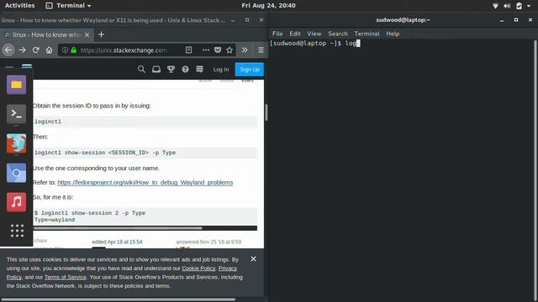Open Terminal app menu in top bar
Image resolution: width=538 pixels, height=302 pixels.
69,6
